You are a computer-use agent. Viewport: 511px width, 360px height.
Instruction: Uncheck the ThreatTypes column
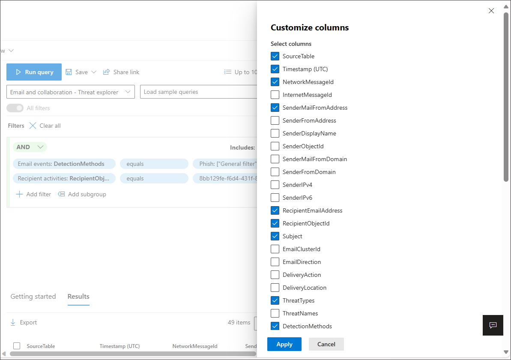coord(275,300)
